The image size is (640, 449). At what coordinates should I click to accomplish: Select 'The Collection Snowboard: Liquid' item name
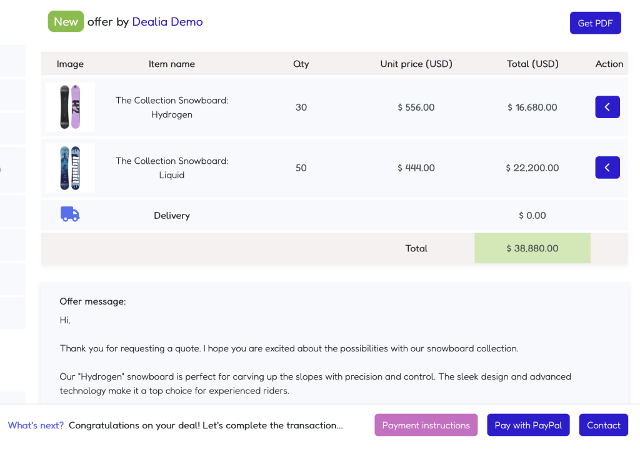pos(172,168)
